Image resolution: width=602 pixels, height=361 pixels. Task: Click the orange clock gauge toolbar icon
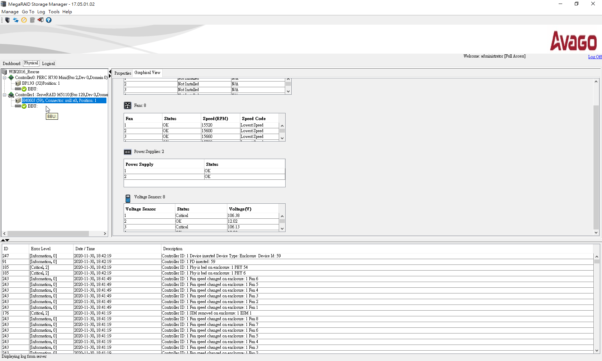[24, 20]
